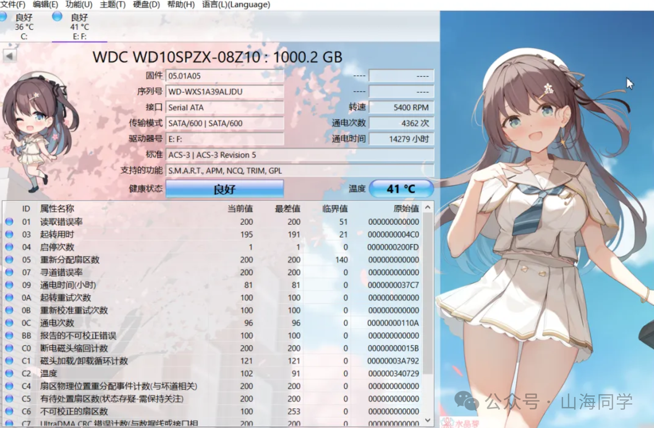Click the supported features field S.M.A.R.T., APM
The width and height of the screenshot is (654, 428).
[300, 170]
